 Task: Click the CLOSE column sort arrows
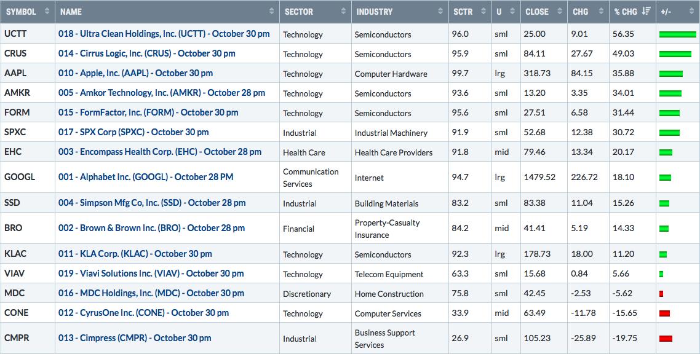tap(559, 12)
